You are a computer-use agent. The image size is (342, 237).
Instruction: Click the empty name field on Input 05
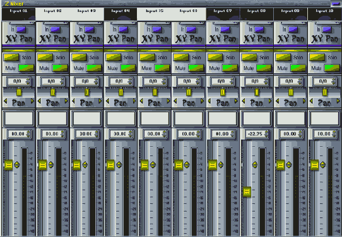tap(155, 118)
